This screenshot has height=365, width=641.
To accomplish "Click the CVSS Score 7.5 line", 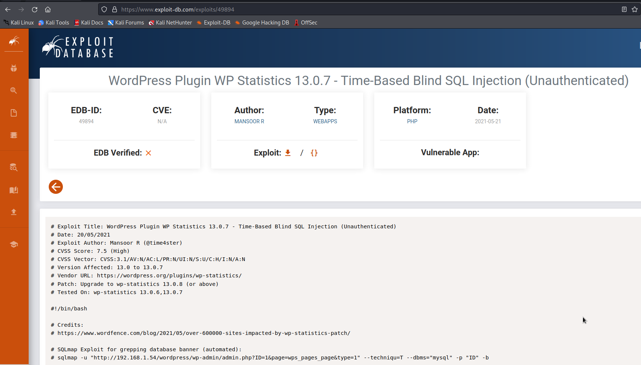I will tap(90, 251).
